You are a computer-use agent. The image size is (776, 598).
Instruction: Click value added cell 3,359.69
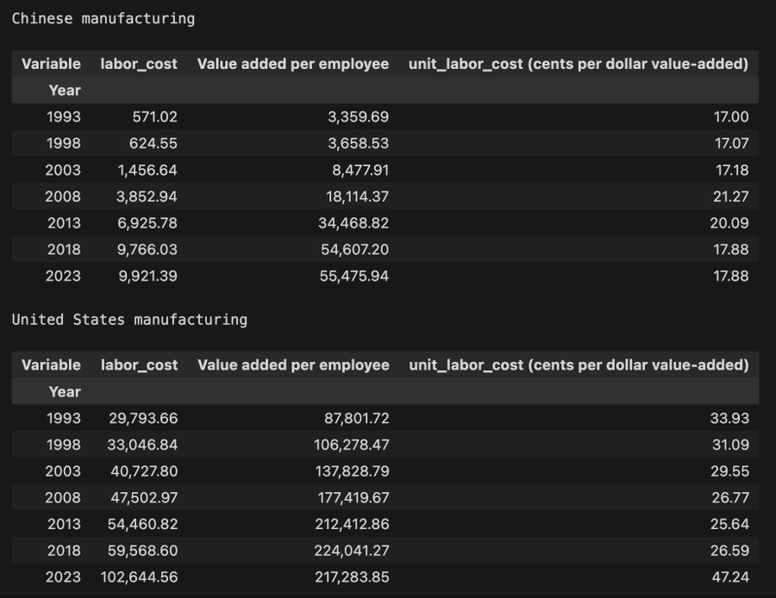(359, 116)
